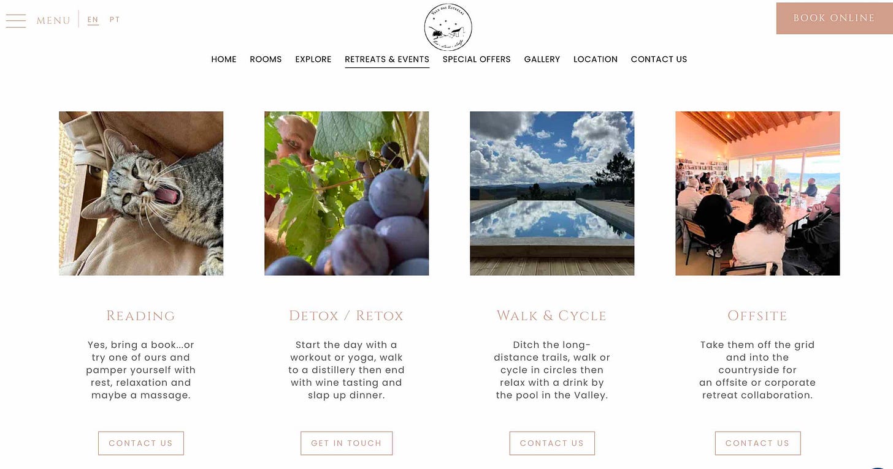Click the purple grapes photo
The width and height of the screenshot is (893, 469).
click(x=347, y=193)
